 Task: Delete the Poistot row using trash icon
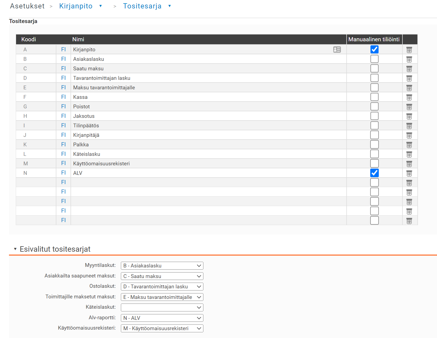[x=409, y=107]
